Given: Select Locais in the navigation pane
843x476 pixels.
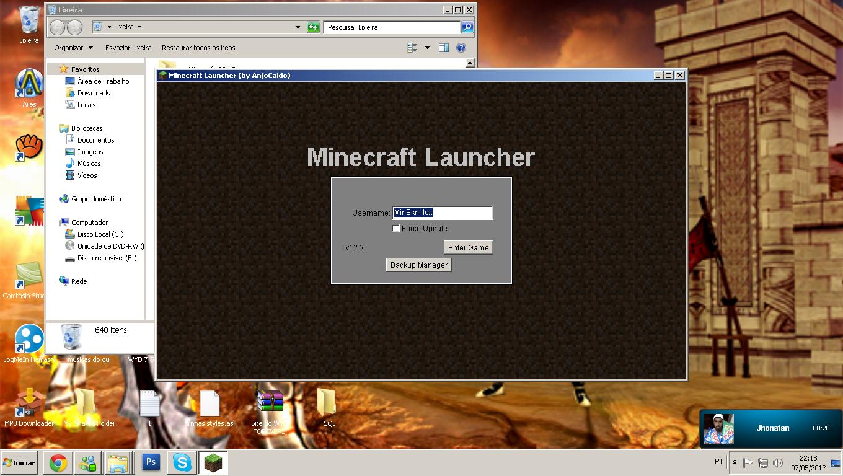Looking at the screenshot, I should point(87,105).
